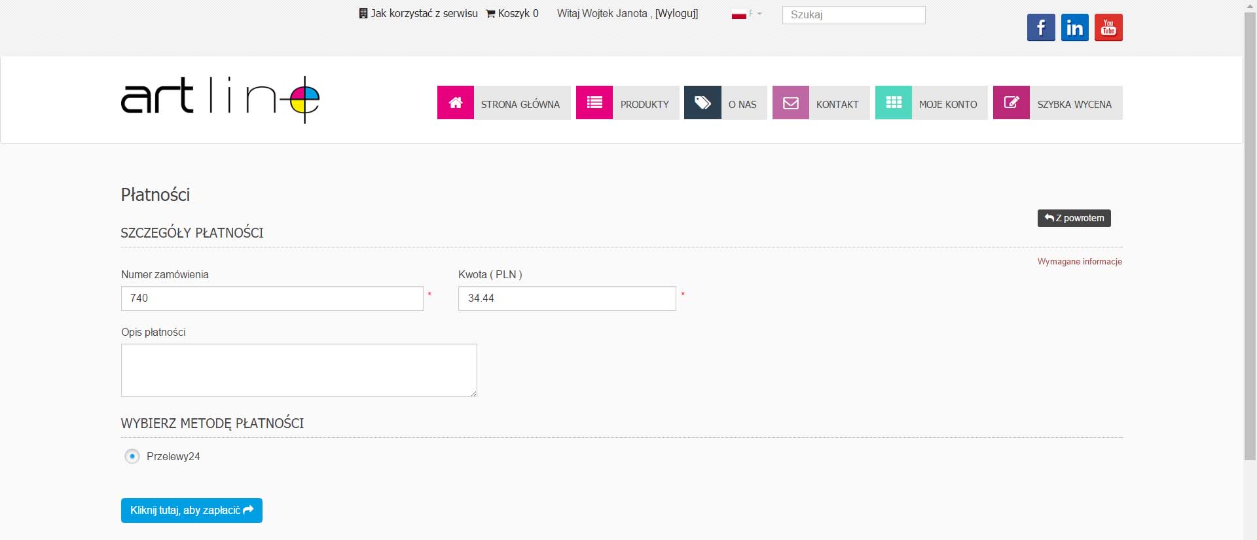Focus the Numer zamówienia input field

pos(272,298)
